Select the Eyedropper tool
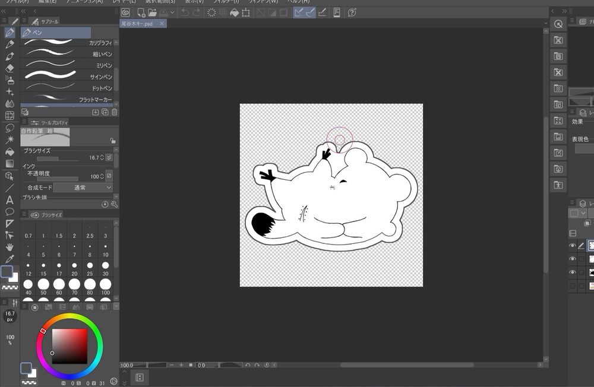The height and width of the screenshot is (387, 594). click(x=10, y=259)
